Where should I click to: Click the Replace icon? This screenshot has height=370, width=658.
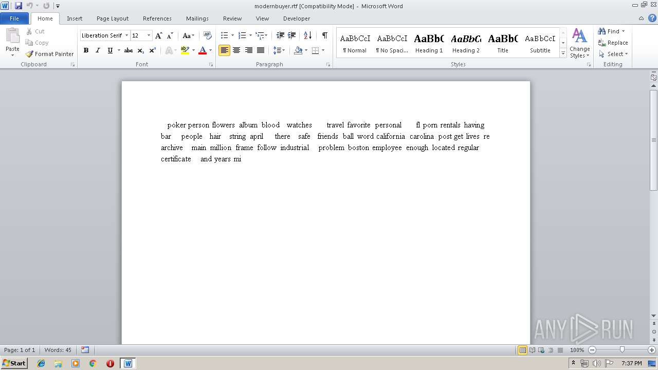pyautogui.click(x=602, y=43)
